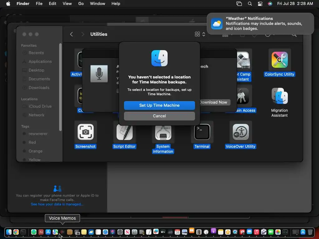Open Control Center in the menu bar
The width and height of the screenshot is (319, 239).
click(260, 4)
